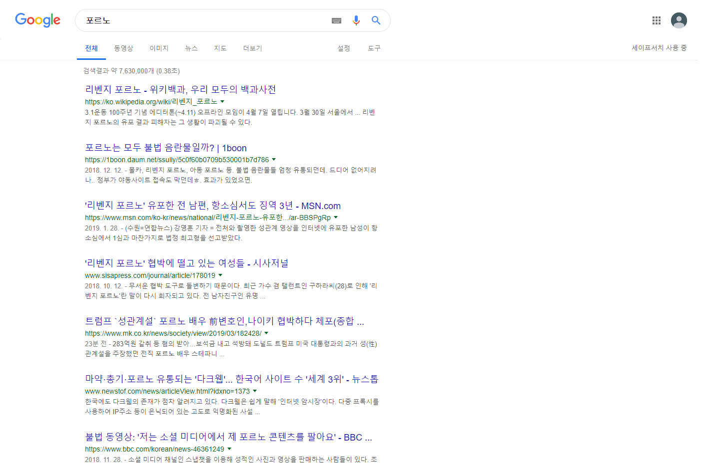Open the 트럼프 result from mk.co.kr

coord(224,321)
